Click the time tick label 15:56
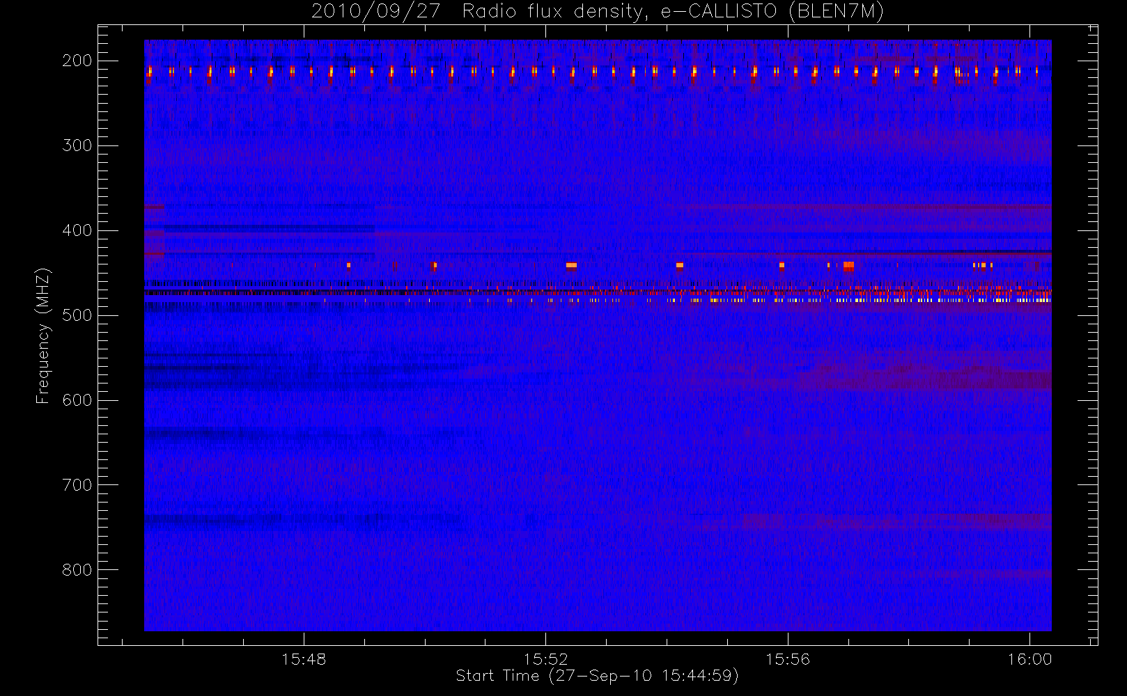 tap(788, 659)
